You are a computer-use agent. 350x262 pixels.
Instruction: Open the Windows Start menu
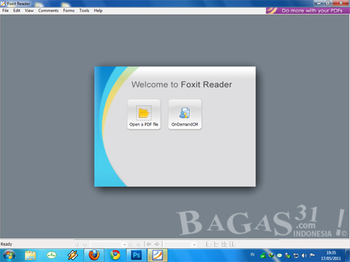click(x=9, y=256)
